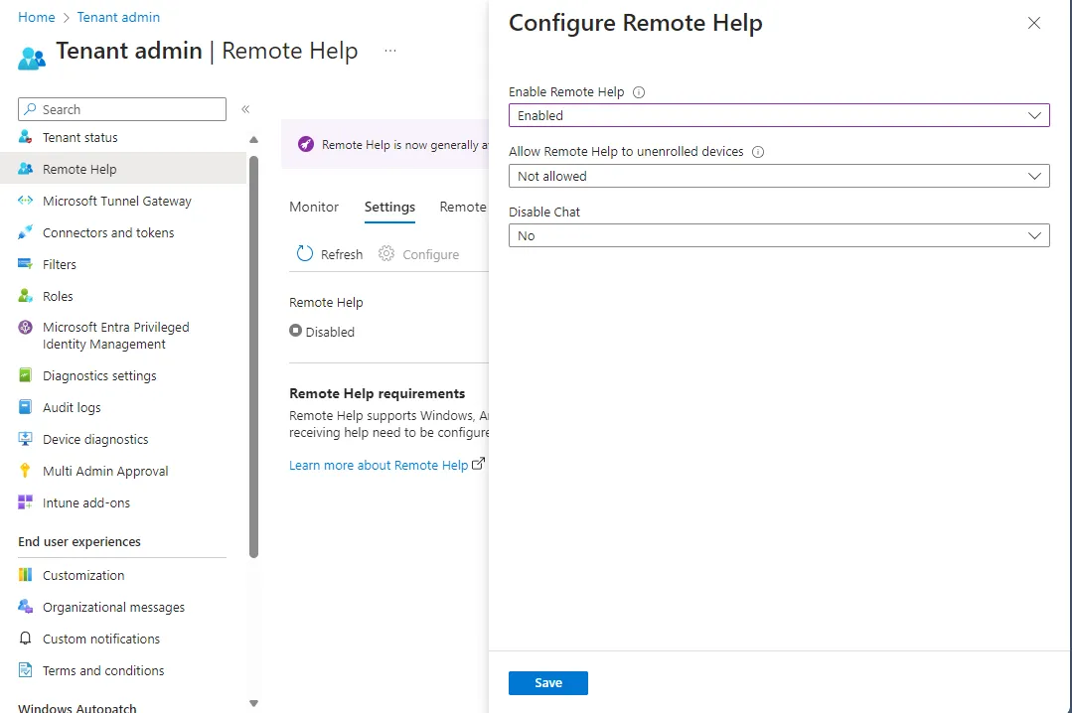Click the Intune add-ons icon
1072x713 pixels.
[x=26, y=502]
